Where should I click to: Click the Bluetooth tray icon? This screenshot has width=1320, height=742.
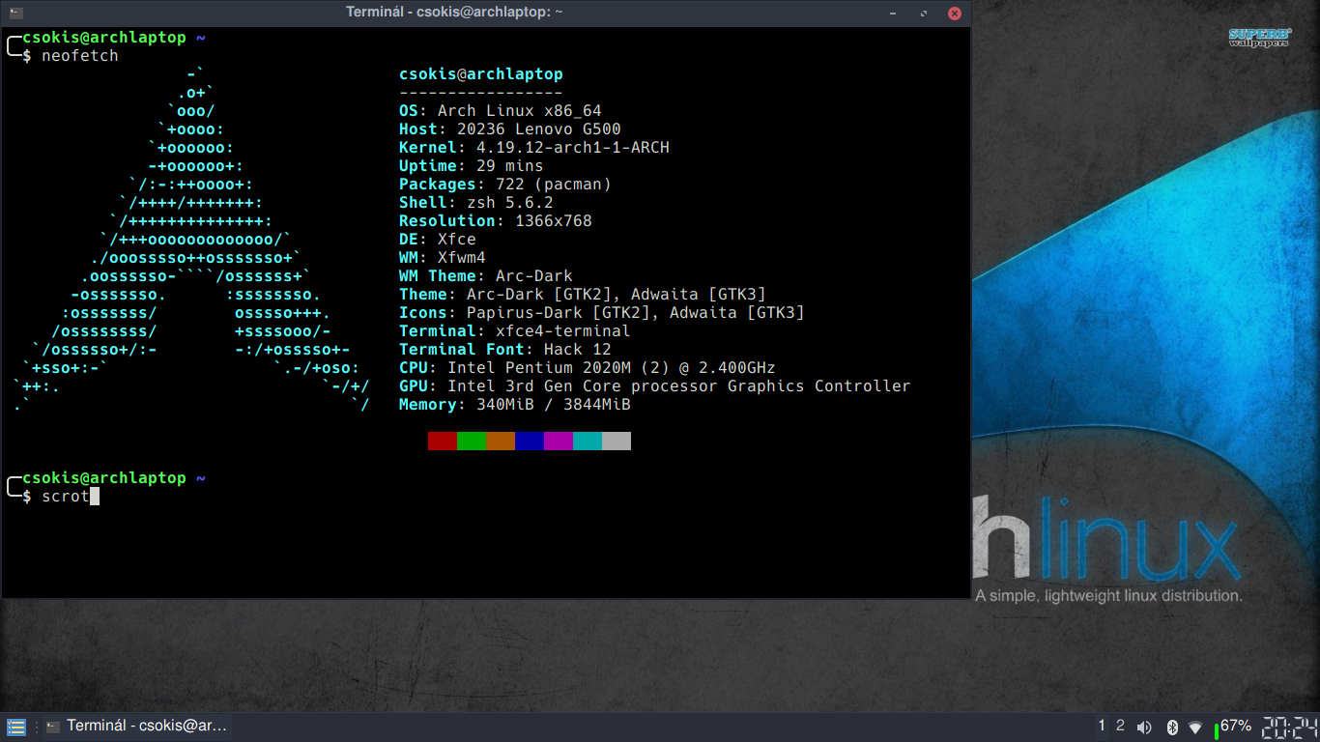point(1171,727)
